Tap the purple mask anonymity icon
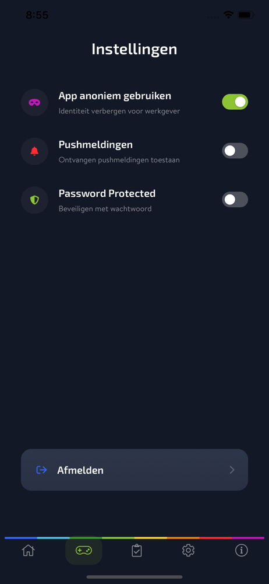 pos(34,102)
